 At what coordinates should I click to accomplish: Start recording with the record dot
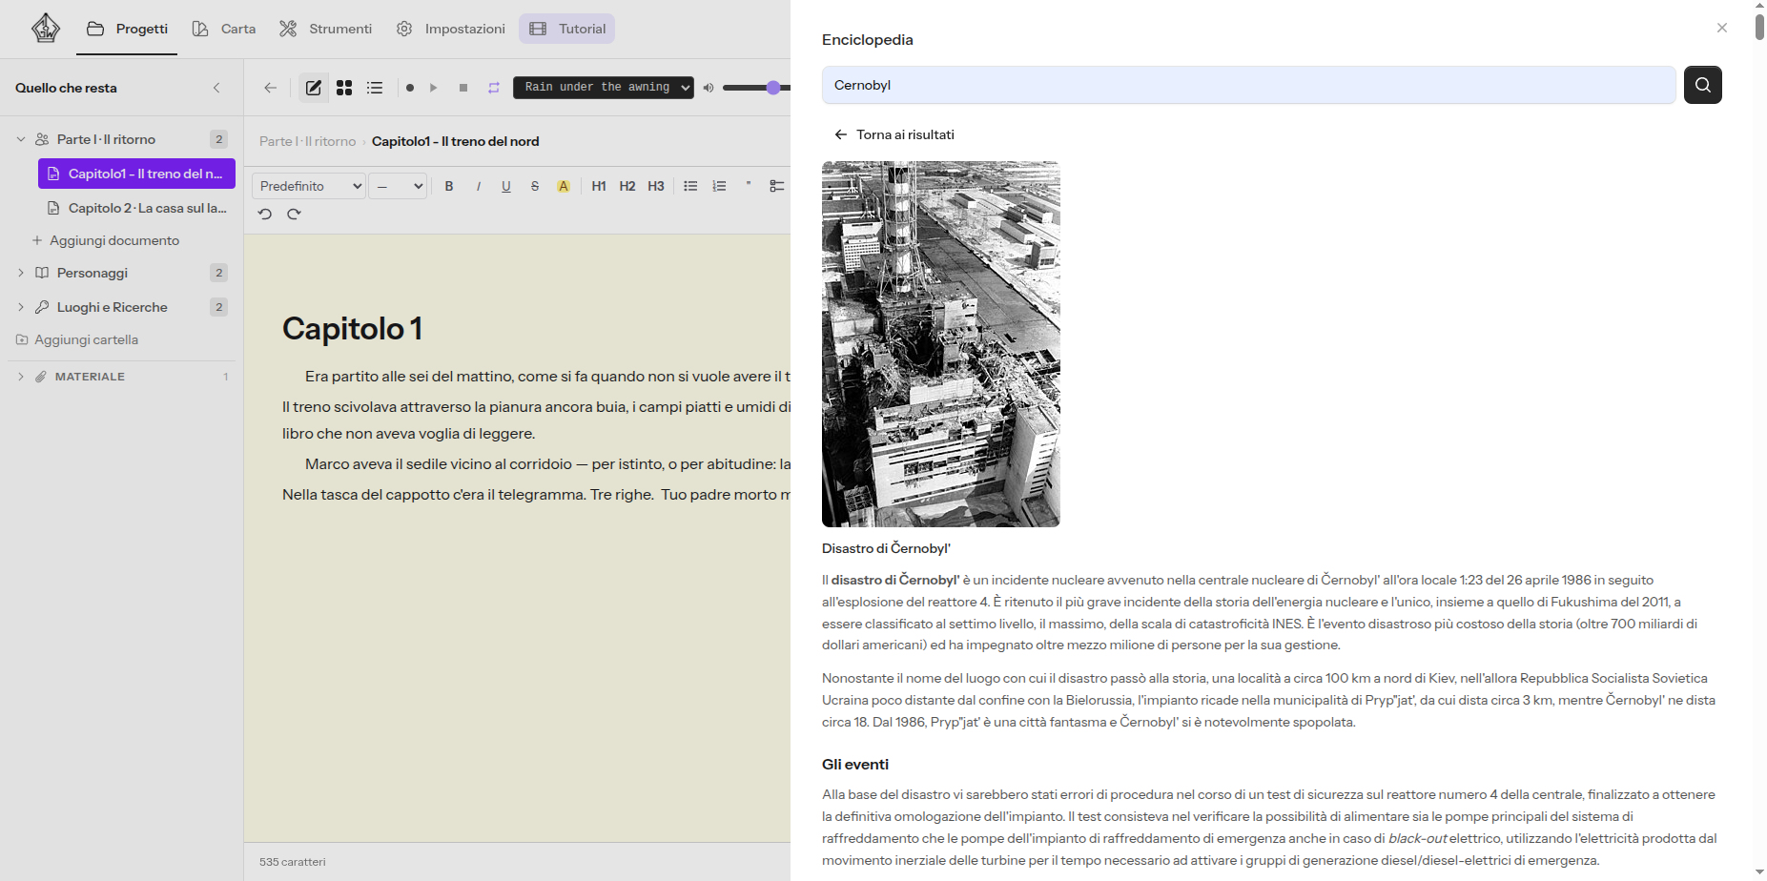click(x=410, y=88)
